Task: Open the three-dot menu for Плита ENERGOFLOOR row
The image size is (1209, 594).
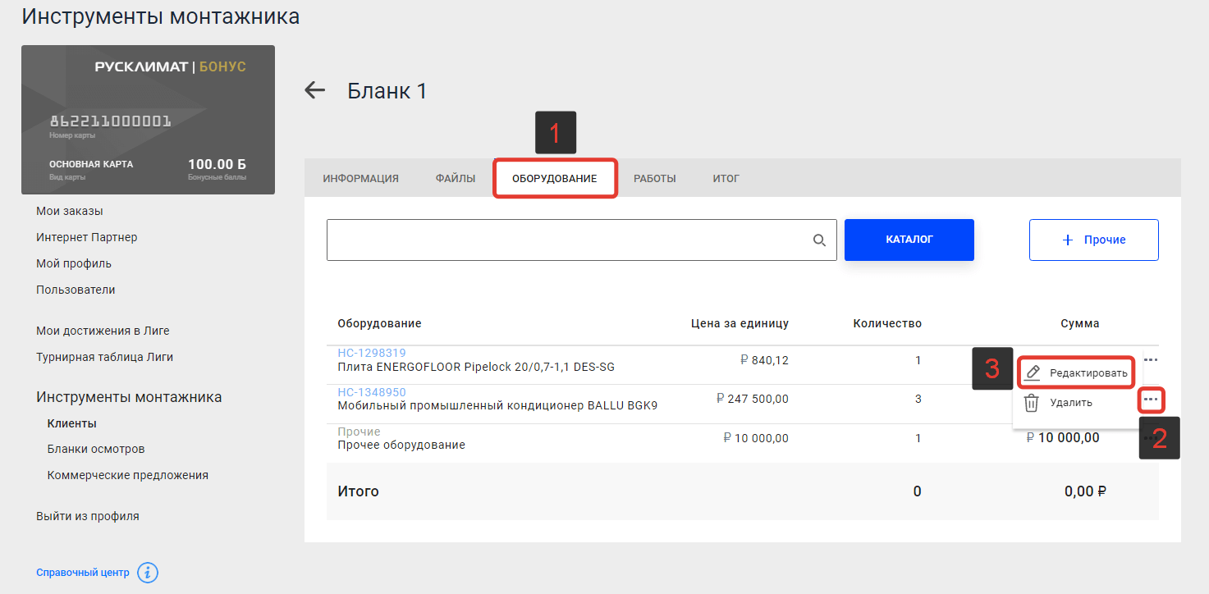Action: coord(1151,359)
